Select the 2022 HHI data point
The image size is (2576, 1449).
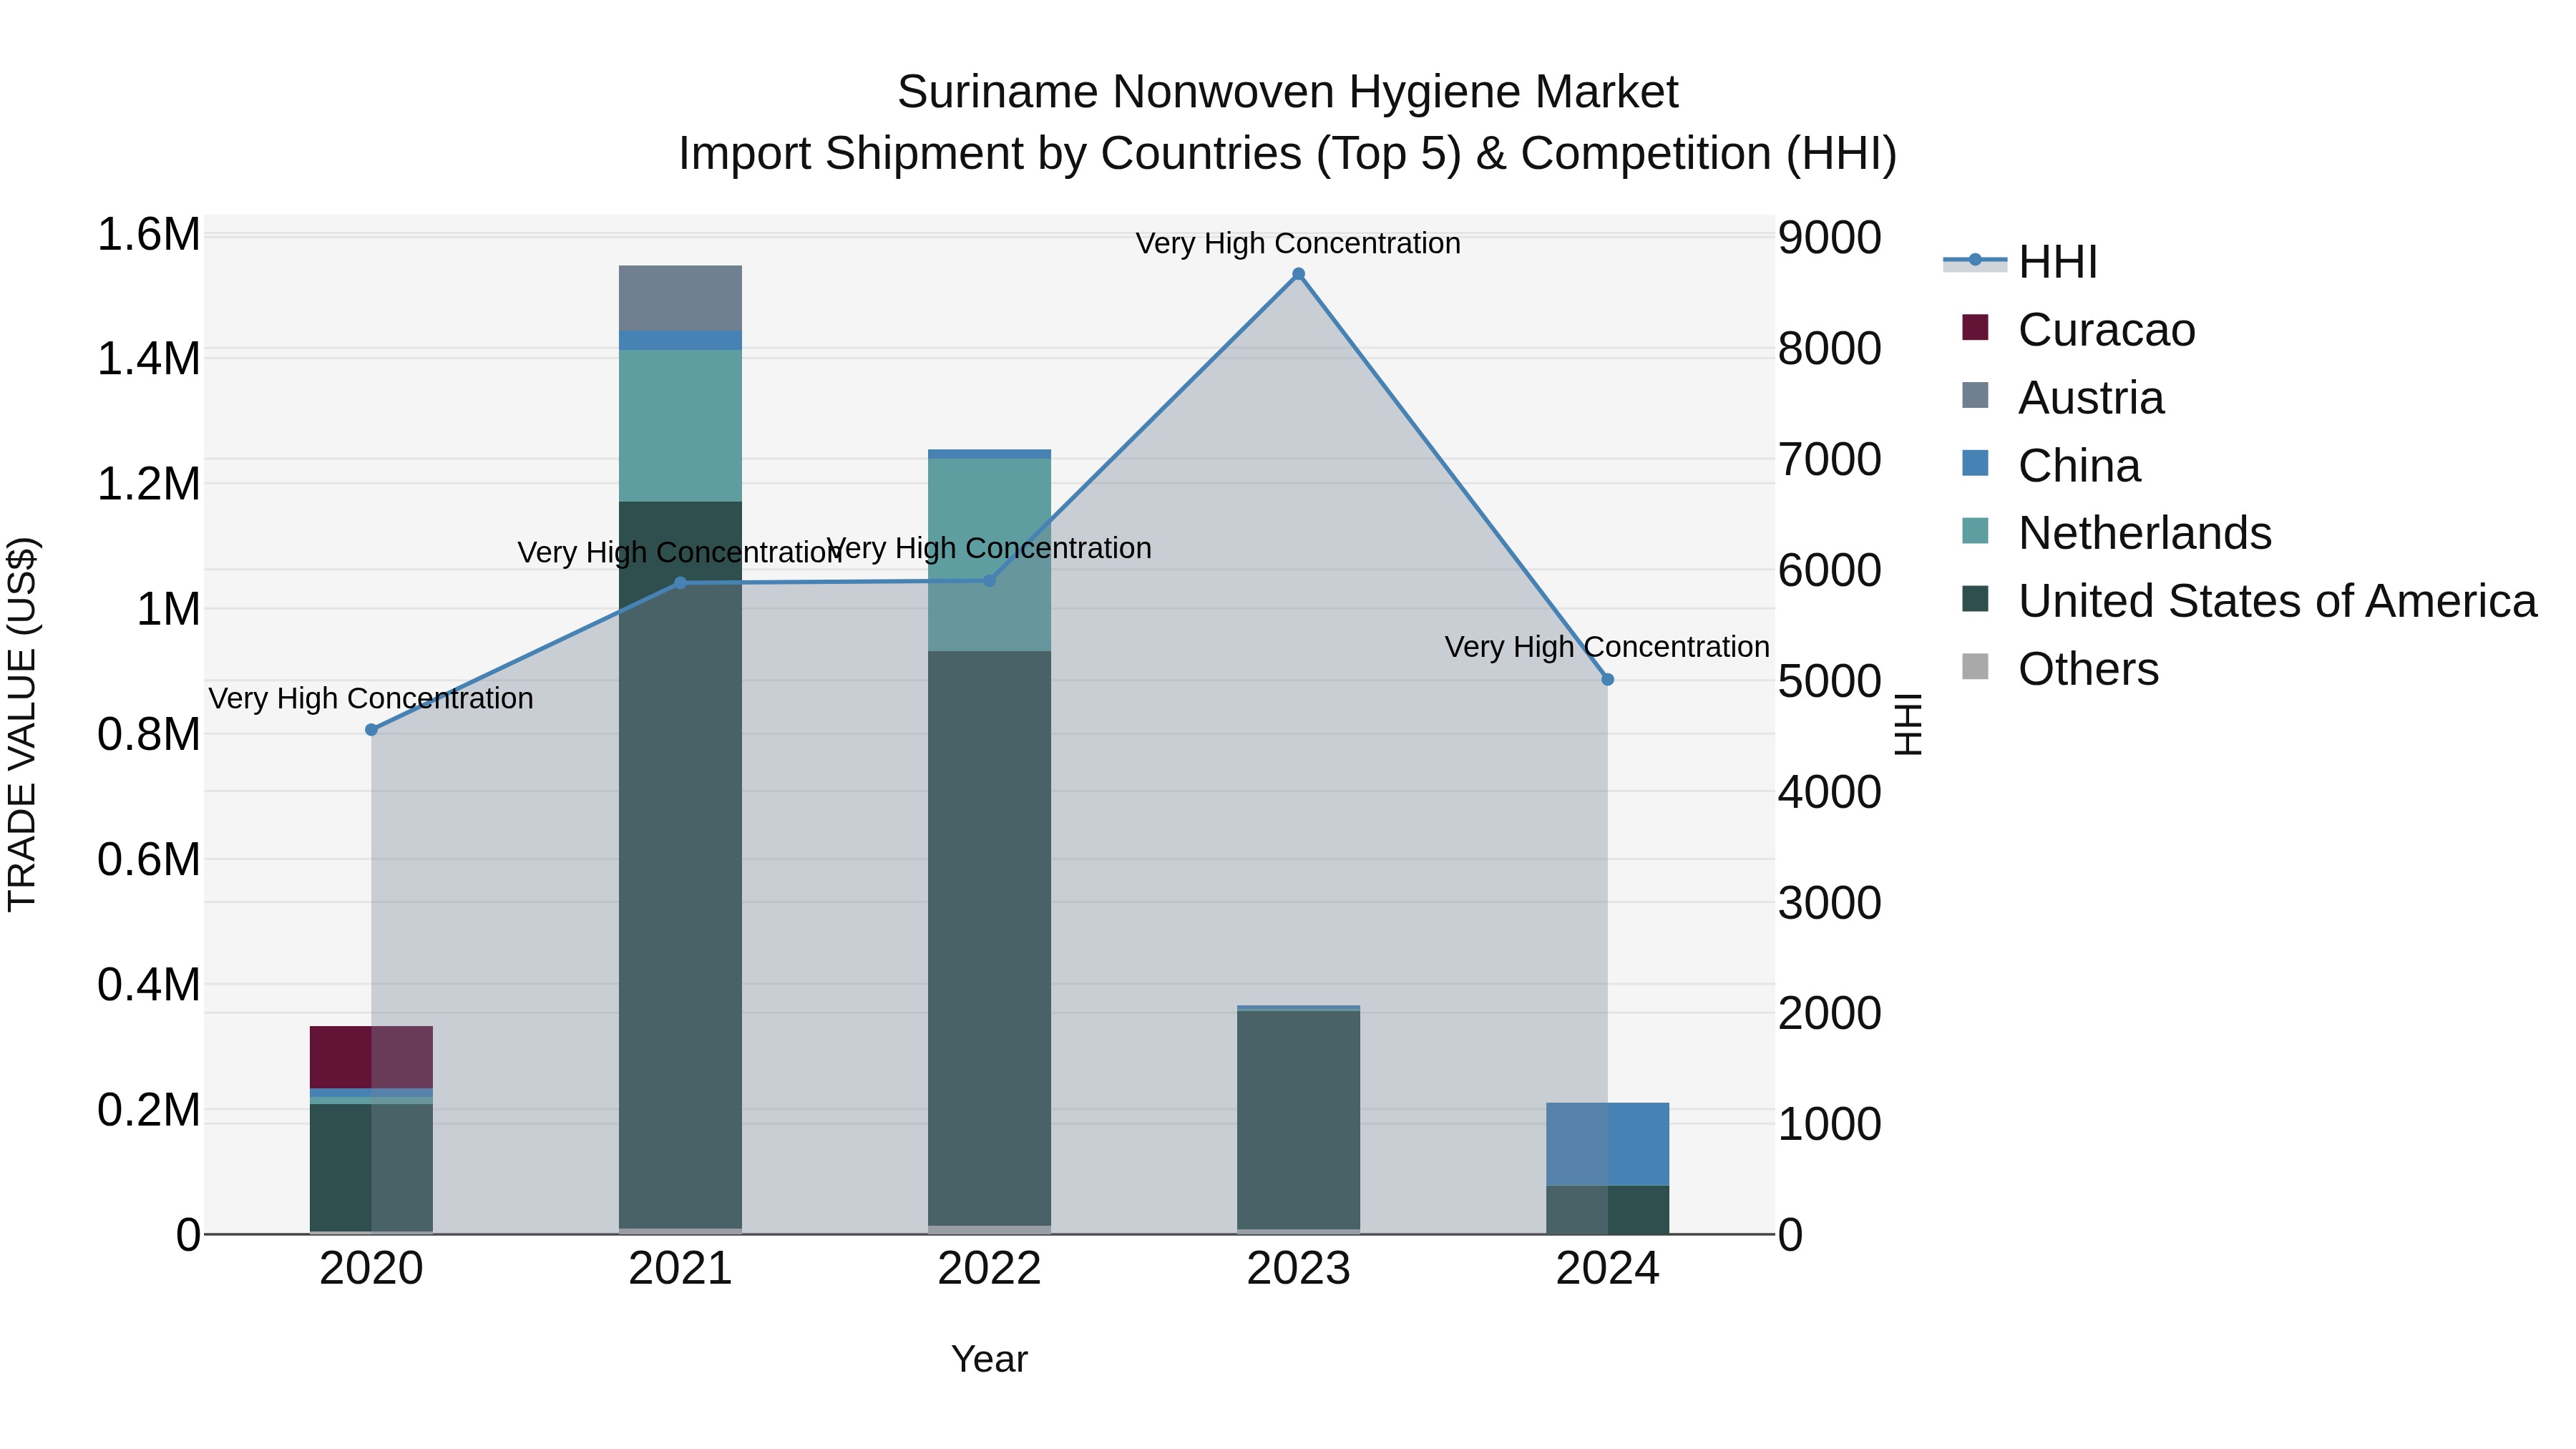[990, 581]
